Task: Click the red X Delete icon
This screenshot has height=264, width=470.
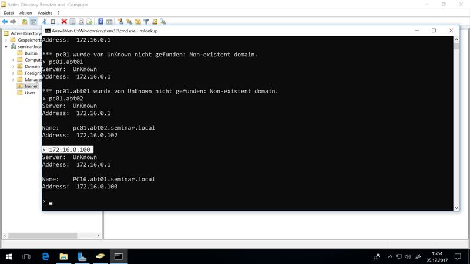Action: 64,22
